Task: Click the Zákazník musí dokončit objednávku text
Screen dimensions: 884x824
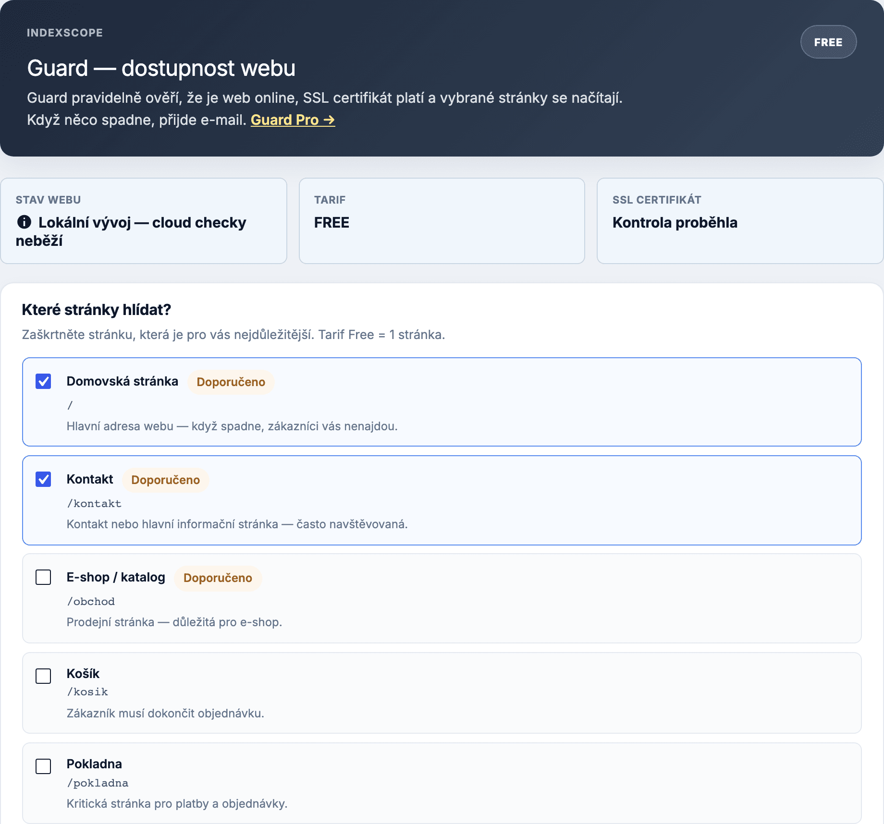Action: pyautogui.click(x=165, y=714)
